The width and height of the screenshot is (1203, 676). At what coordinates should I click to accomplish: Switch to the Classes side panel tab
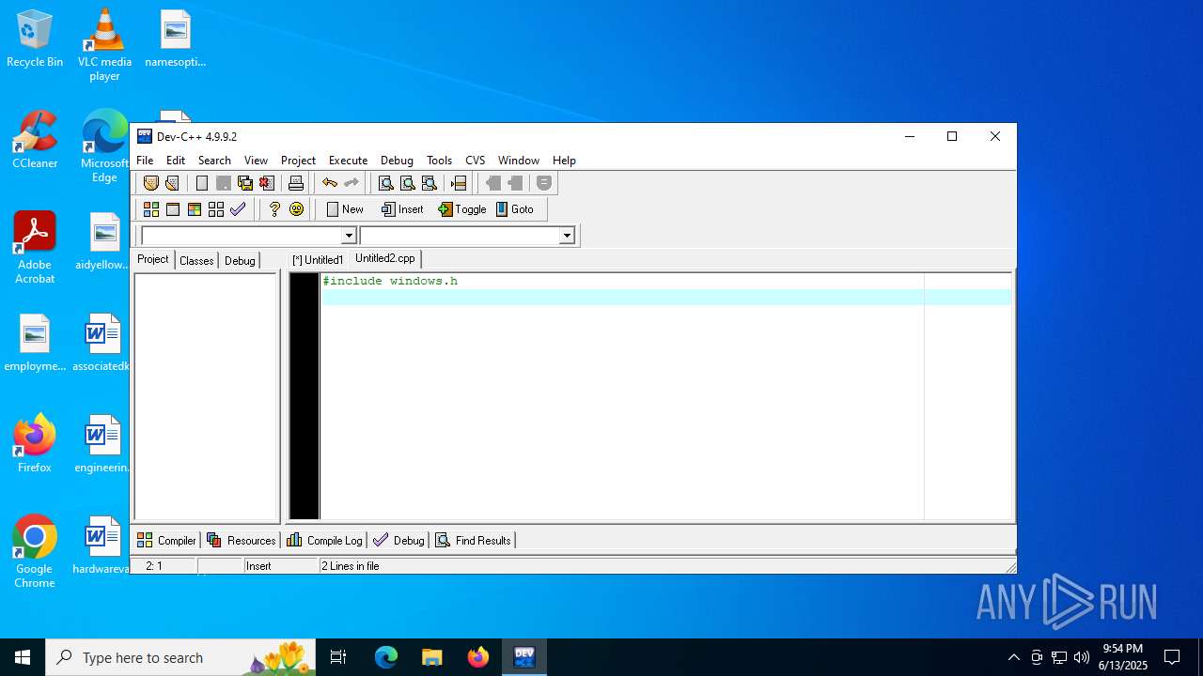(x=196, y=260)
